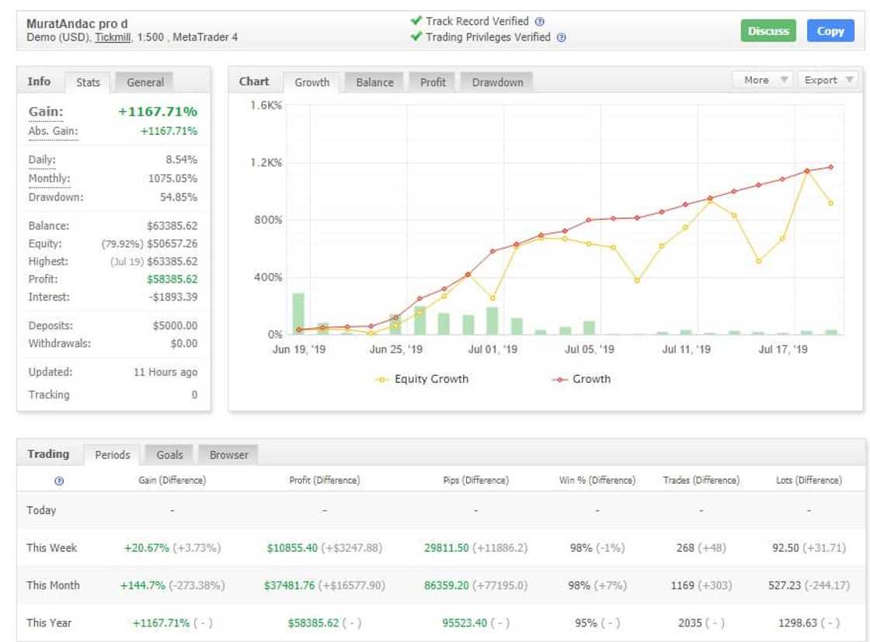Select the Drawdown chart tab
This screenshot has height=642, width=870.
[497, 82]
